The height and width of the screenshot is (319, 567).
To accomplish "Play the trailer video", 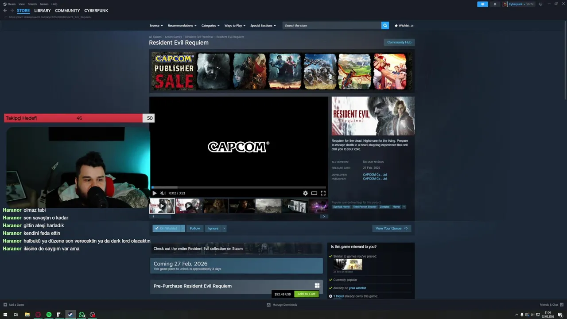I will [x=154, y=193].
